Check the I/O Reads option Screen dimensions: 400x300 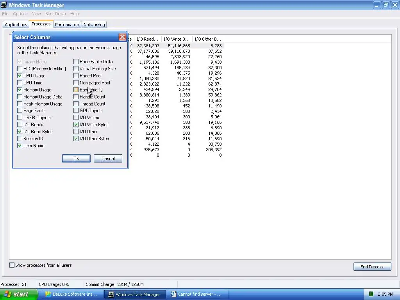click(20, 125)
